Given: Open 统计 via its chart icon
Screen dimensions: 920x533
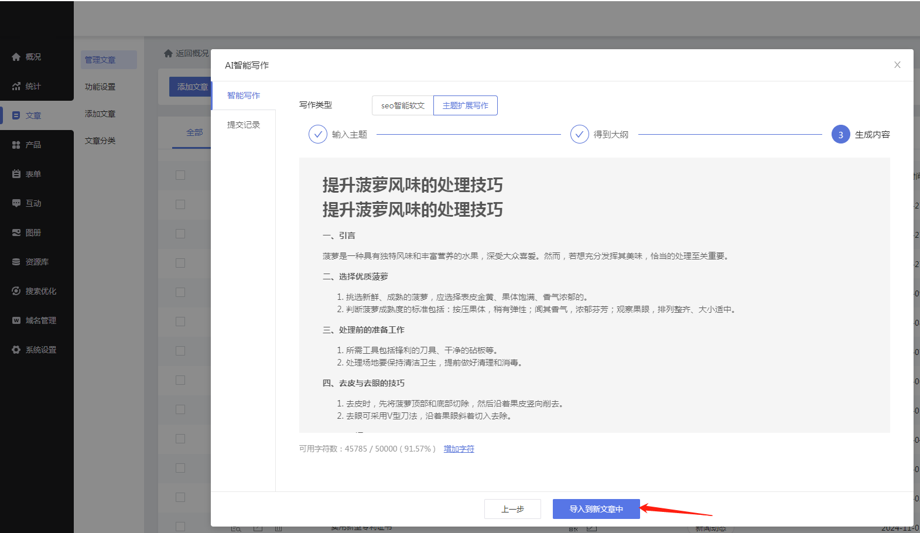Looking at the screenshot, I should 16,86.
